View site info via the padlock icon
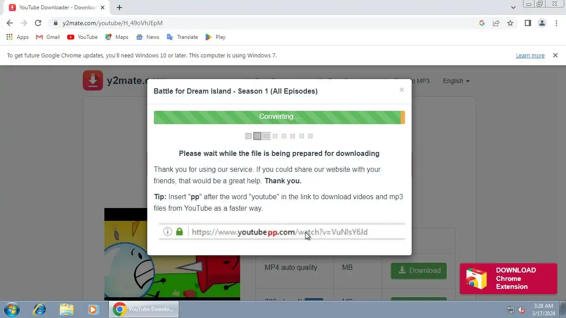Image resolution: width=566 pixels, height=318 pixels. click(55, 23)
